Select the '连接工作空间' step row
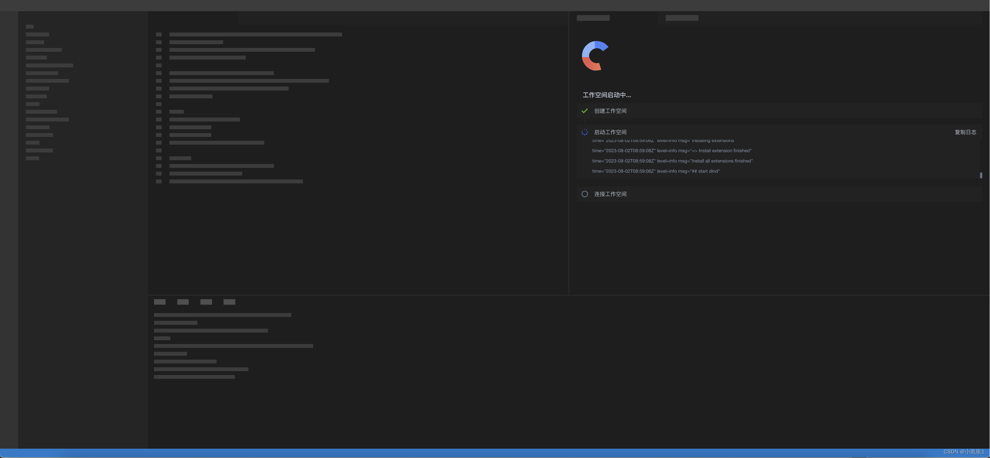 coord(779,194)
